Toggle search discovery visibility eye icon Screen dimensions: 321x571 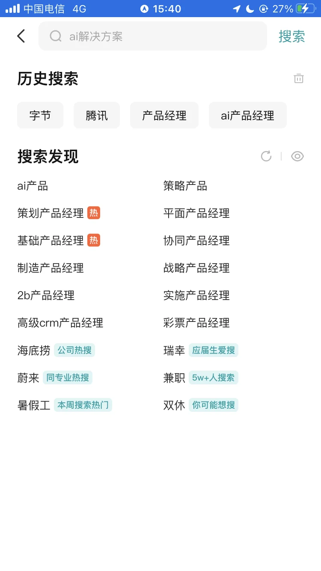coord(297,156)
